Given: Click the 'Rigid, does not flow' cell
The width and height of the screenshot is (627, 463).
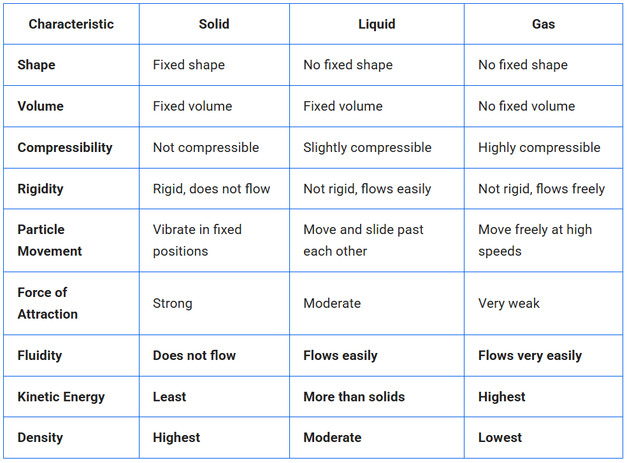Looking at the screenshot, I should [x=212, y=189].
